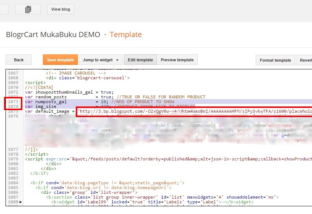Open View blog

click(x=61, y=10)
